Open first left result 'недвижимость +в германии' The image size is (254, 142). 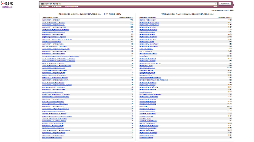coord(51,20)
